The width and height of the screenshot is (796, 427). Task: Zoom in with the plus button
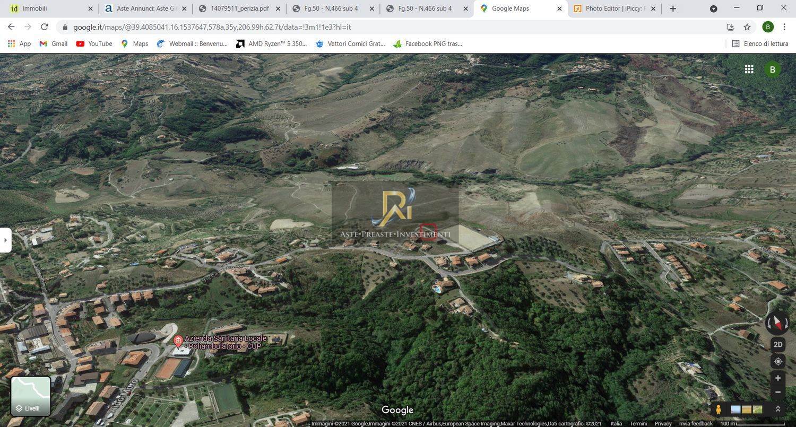coord(777,378)
